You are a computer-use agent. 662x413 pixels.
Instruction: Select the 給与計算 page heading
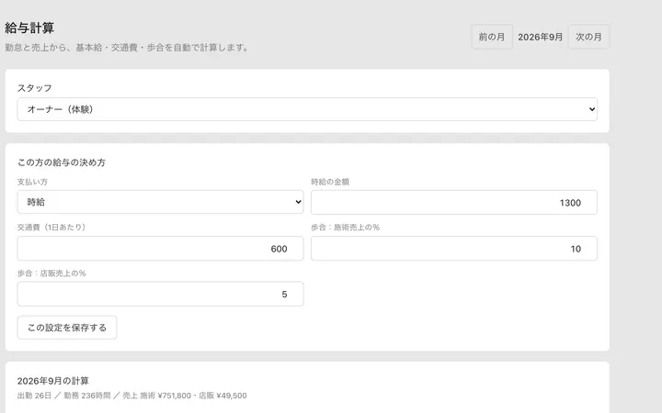pos(29,28)
